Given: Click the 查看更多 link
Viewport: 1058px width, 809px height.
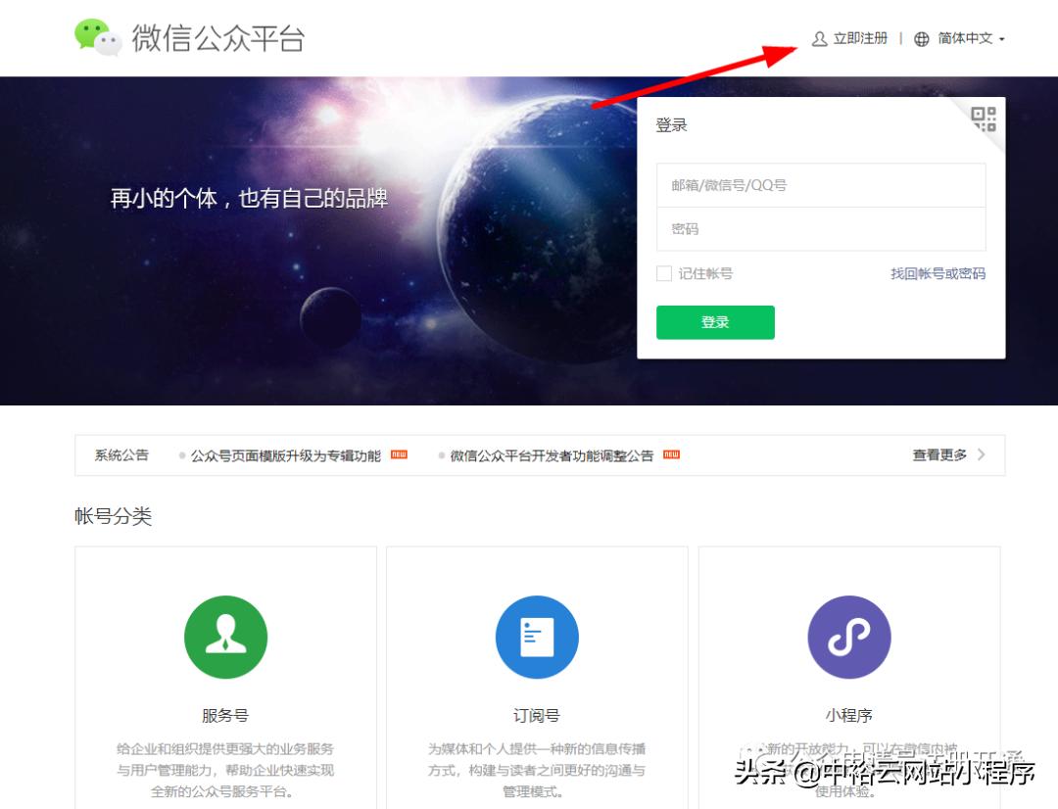Looking at the screenshot, I should 939,454.
